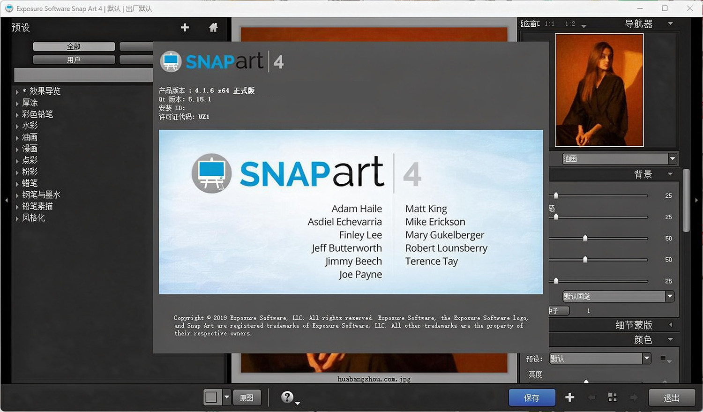Expand the 油画 preset category in the tree
The width and height of the screenshot is (703, 412).
tap(17, 138)
